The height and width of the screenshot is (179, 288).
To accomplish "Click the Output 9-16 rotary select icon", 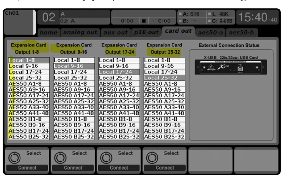I will pyautogui.click(x=60, y=157).
